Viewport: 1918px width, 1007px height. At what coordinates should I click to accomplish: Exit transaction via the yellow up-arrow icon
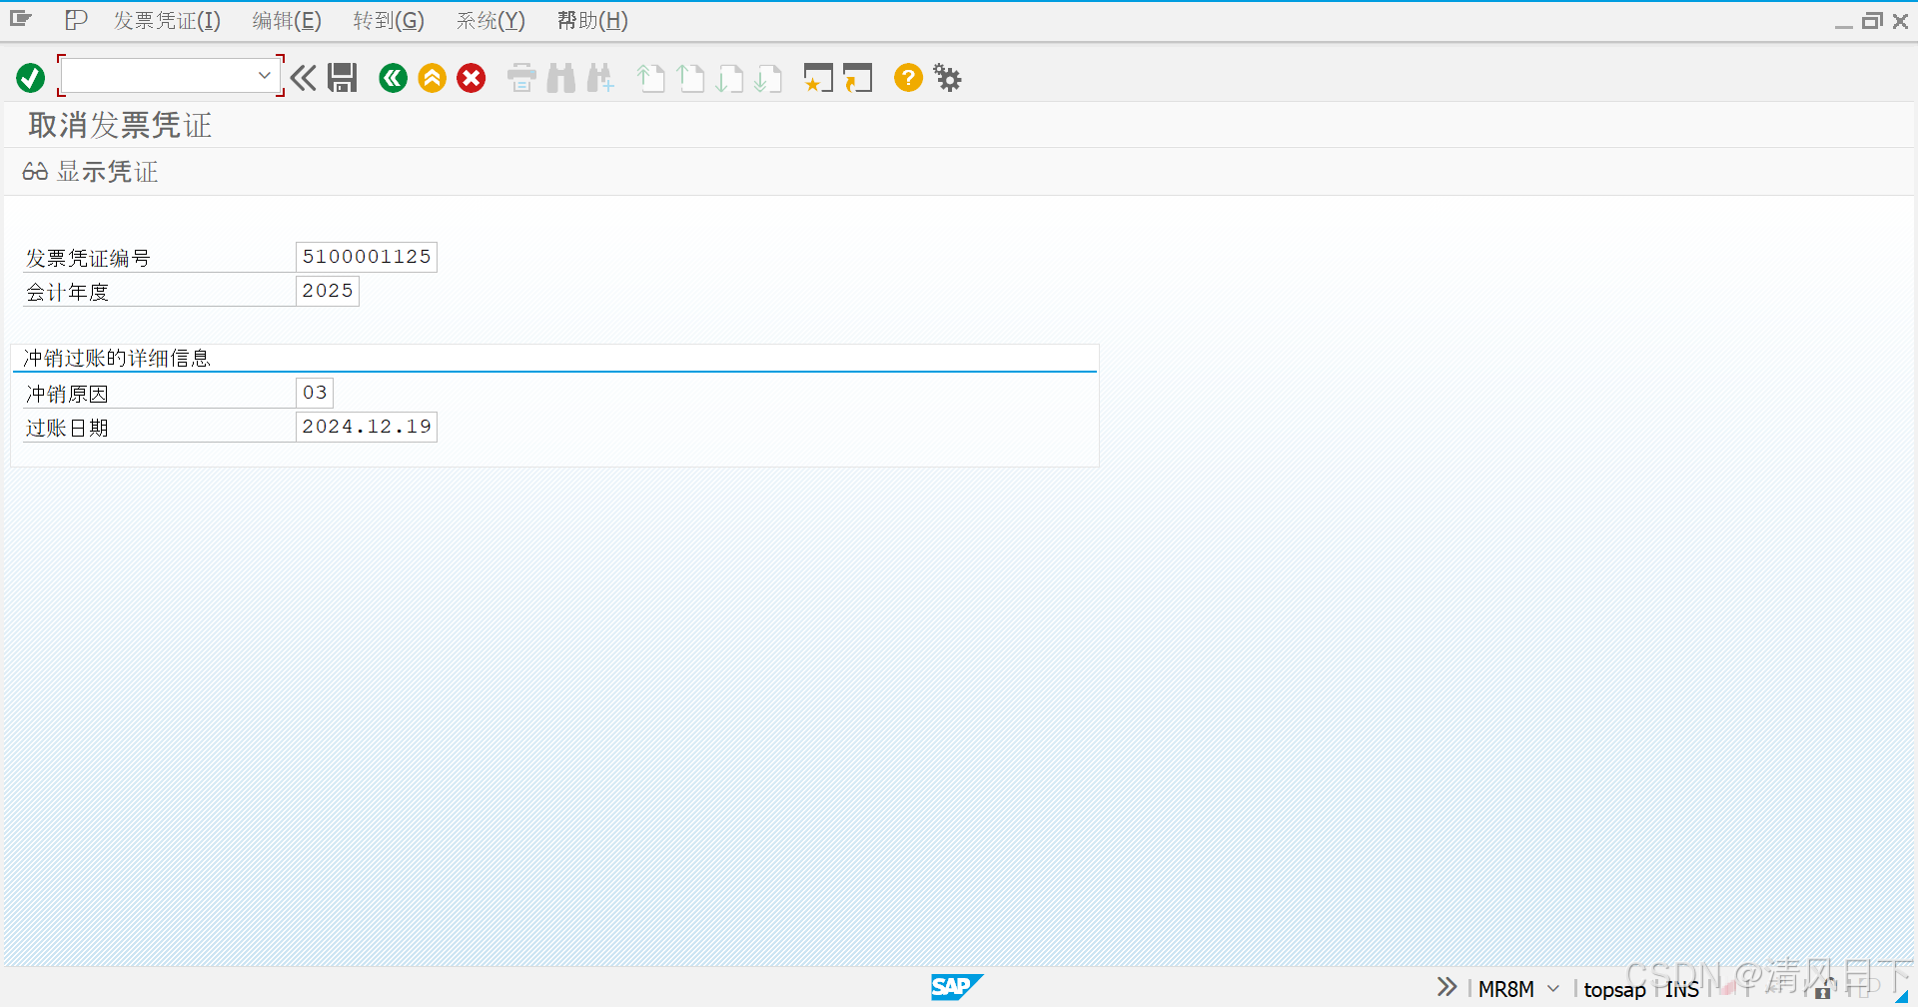click(432, 77)
